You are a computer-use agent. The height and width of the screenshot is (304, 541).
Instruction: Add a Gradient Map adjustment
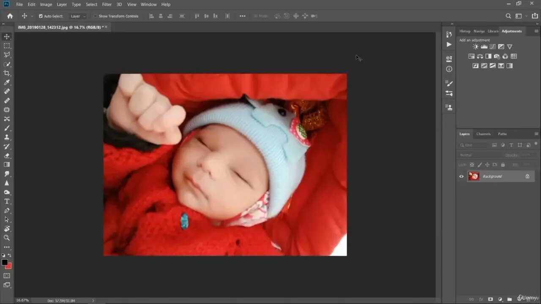(509, 66)
